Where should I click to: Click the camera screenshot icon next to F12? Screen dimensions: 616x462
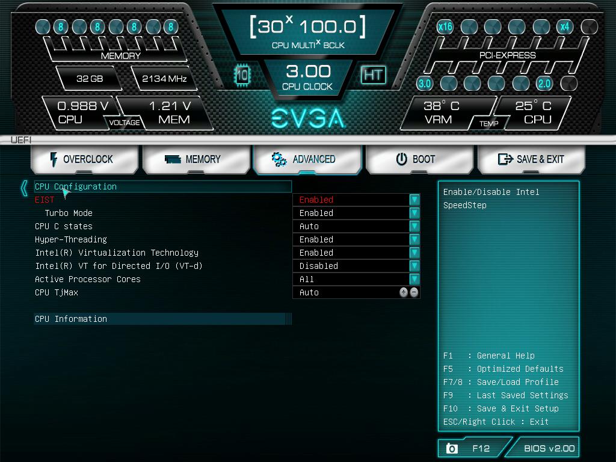pyautogui.click(x=453, y=448)
